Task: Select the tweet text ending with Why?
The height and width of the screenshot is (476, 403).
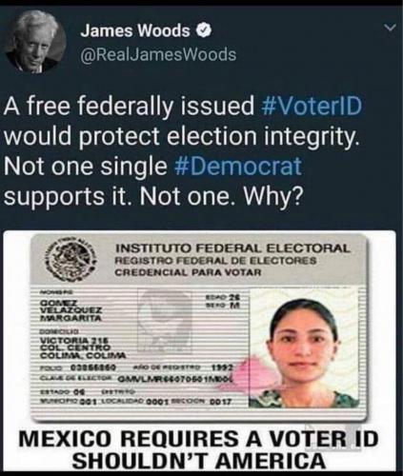Action: click(183, 151)
